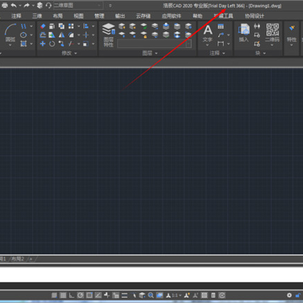Open 图层特性 layer properties manager
303x303 pixels.
pyautogui.click(x=109, y=35)
